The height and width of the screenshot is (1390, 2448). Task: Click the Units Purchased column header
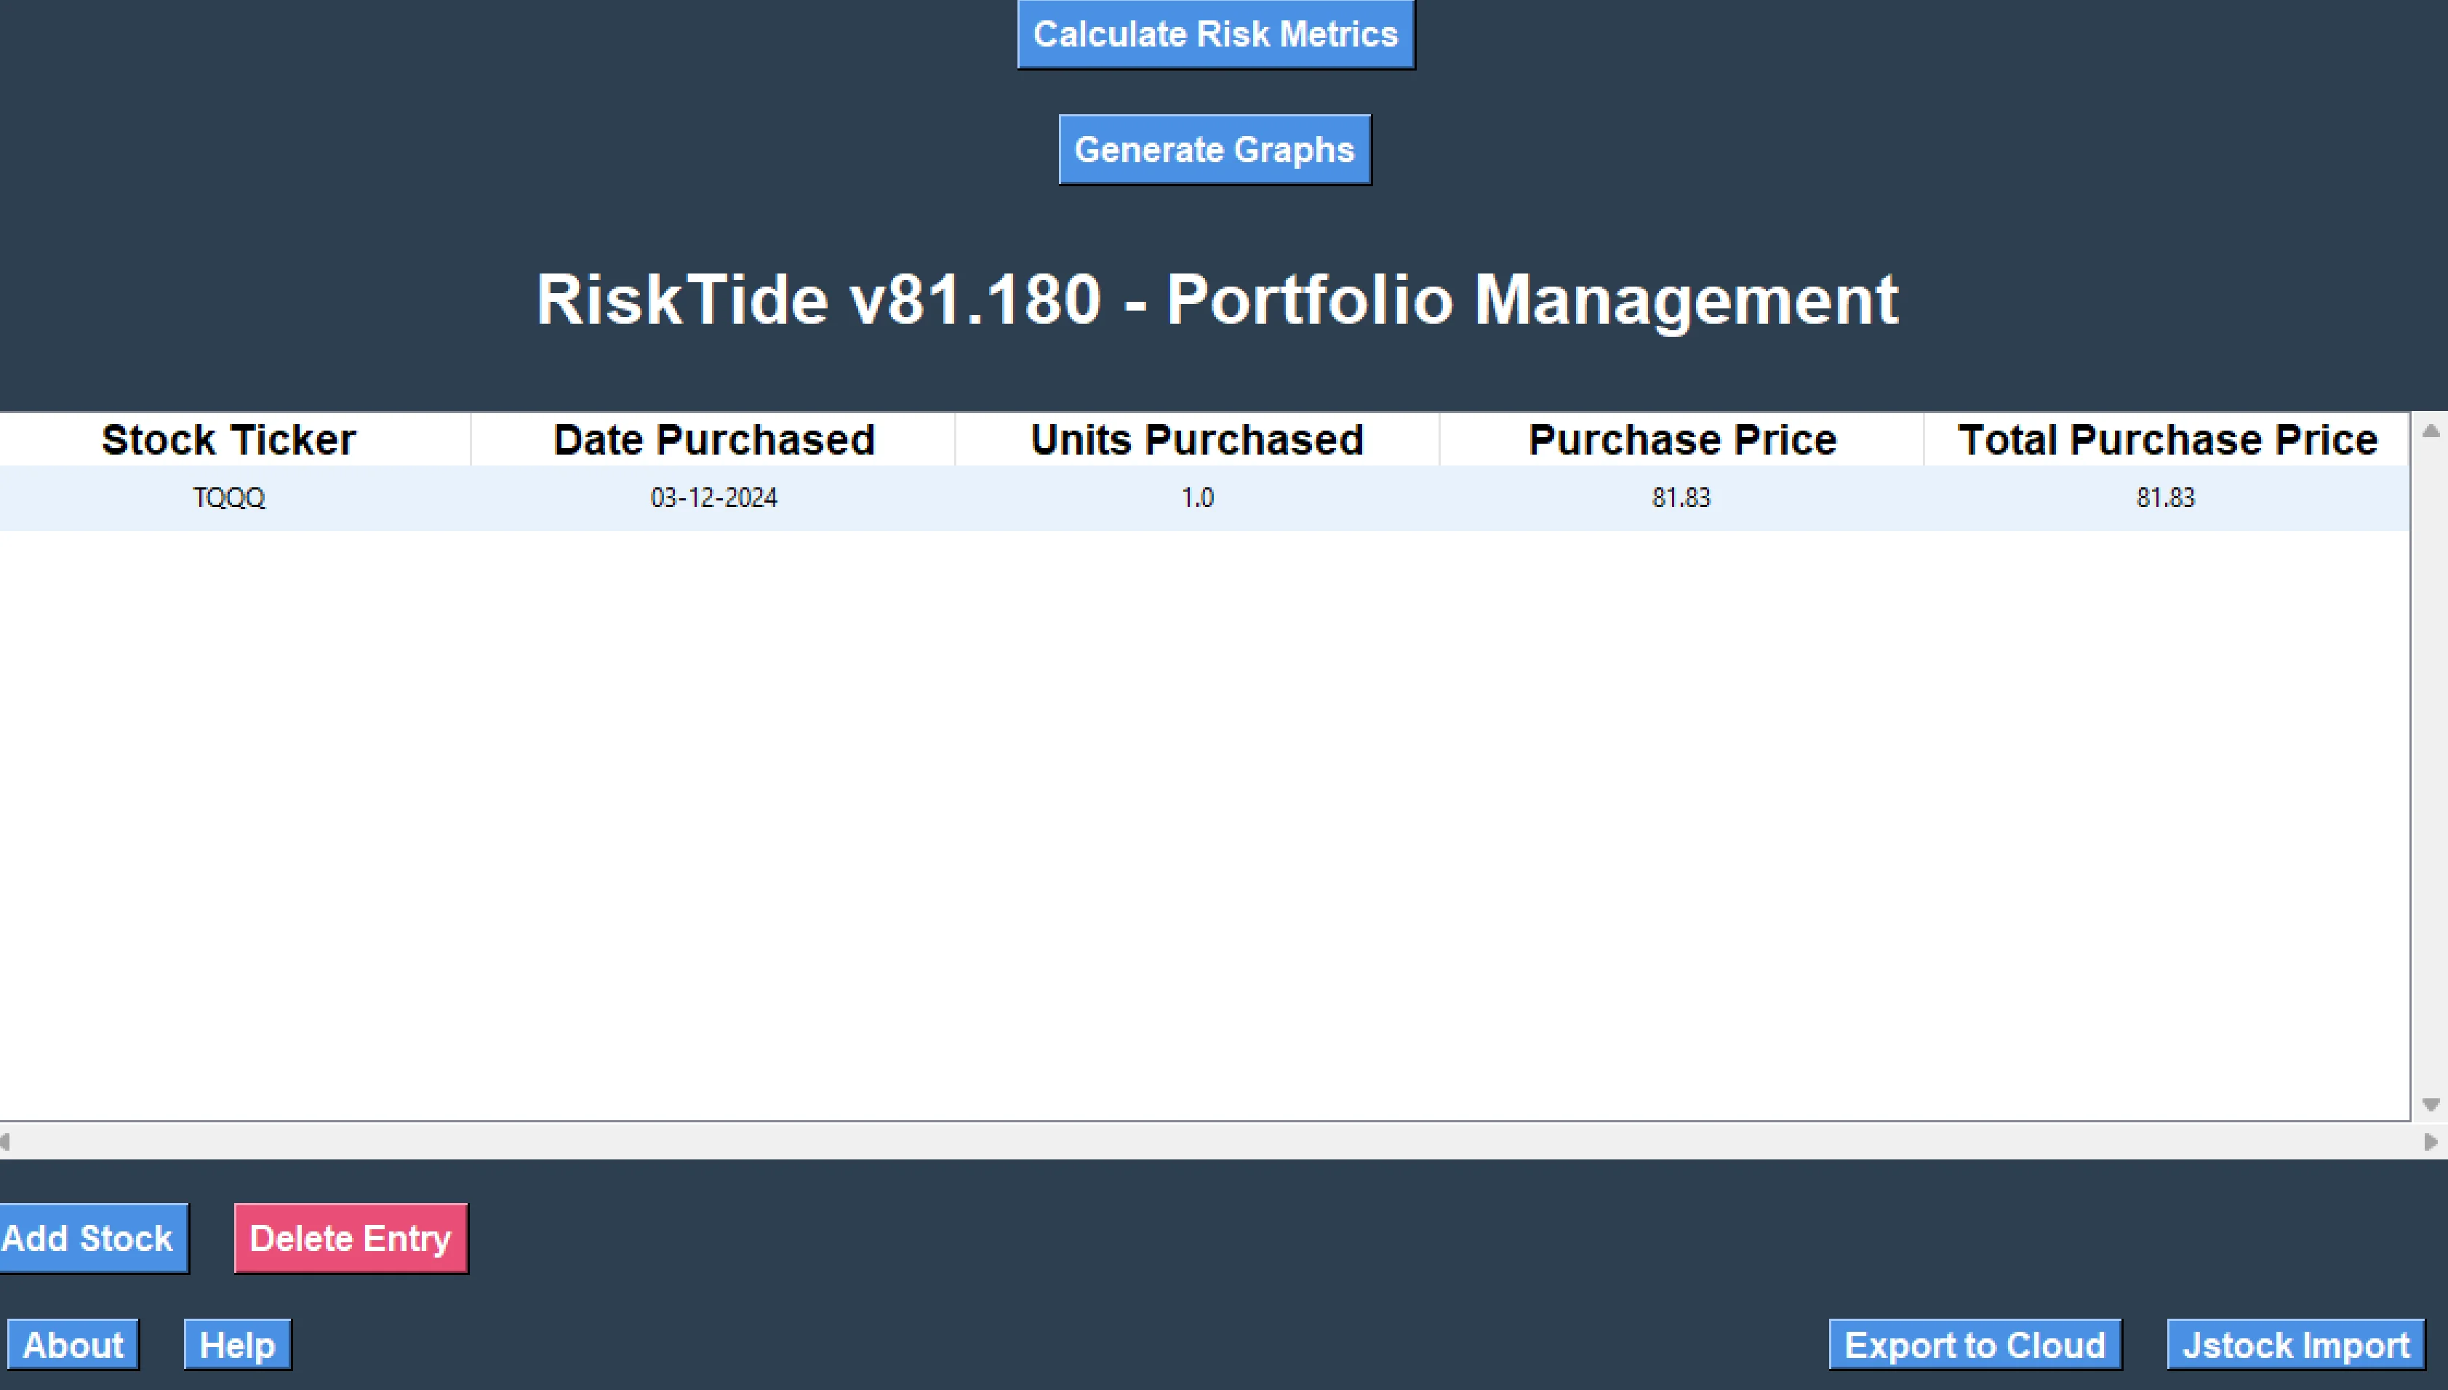pos(1197,440)
